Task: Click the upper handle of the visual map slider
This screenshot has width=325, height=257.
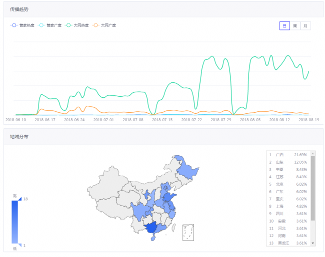Action: tap(20, 199)
